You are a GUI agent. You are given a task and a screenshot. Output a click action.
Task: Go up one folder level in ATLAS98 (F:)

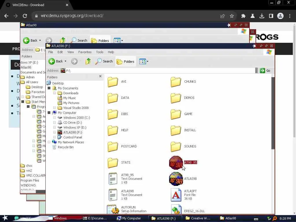[x=88, y=61]
